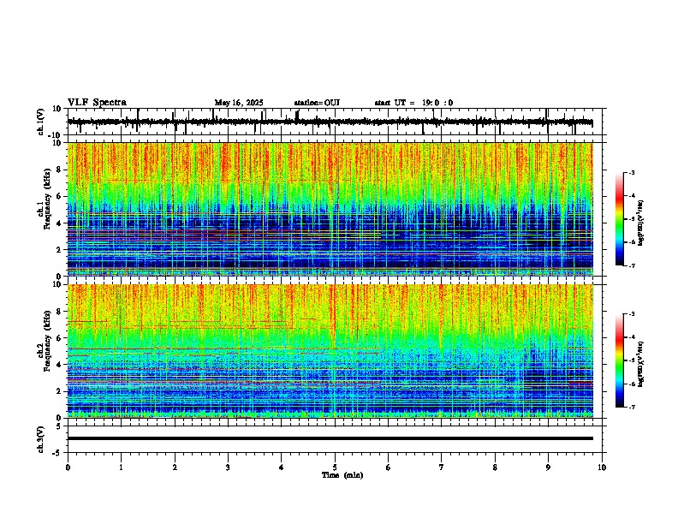Click the "-7" tick on ch.1 colorbar
This screenshot has width=678, height=524.
pyautogui.click(x=631, y=265)
